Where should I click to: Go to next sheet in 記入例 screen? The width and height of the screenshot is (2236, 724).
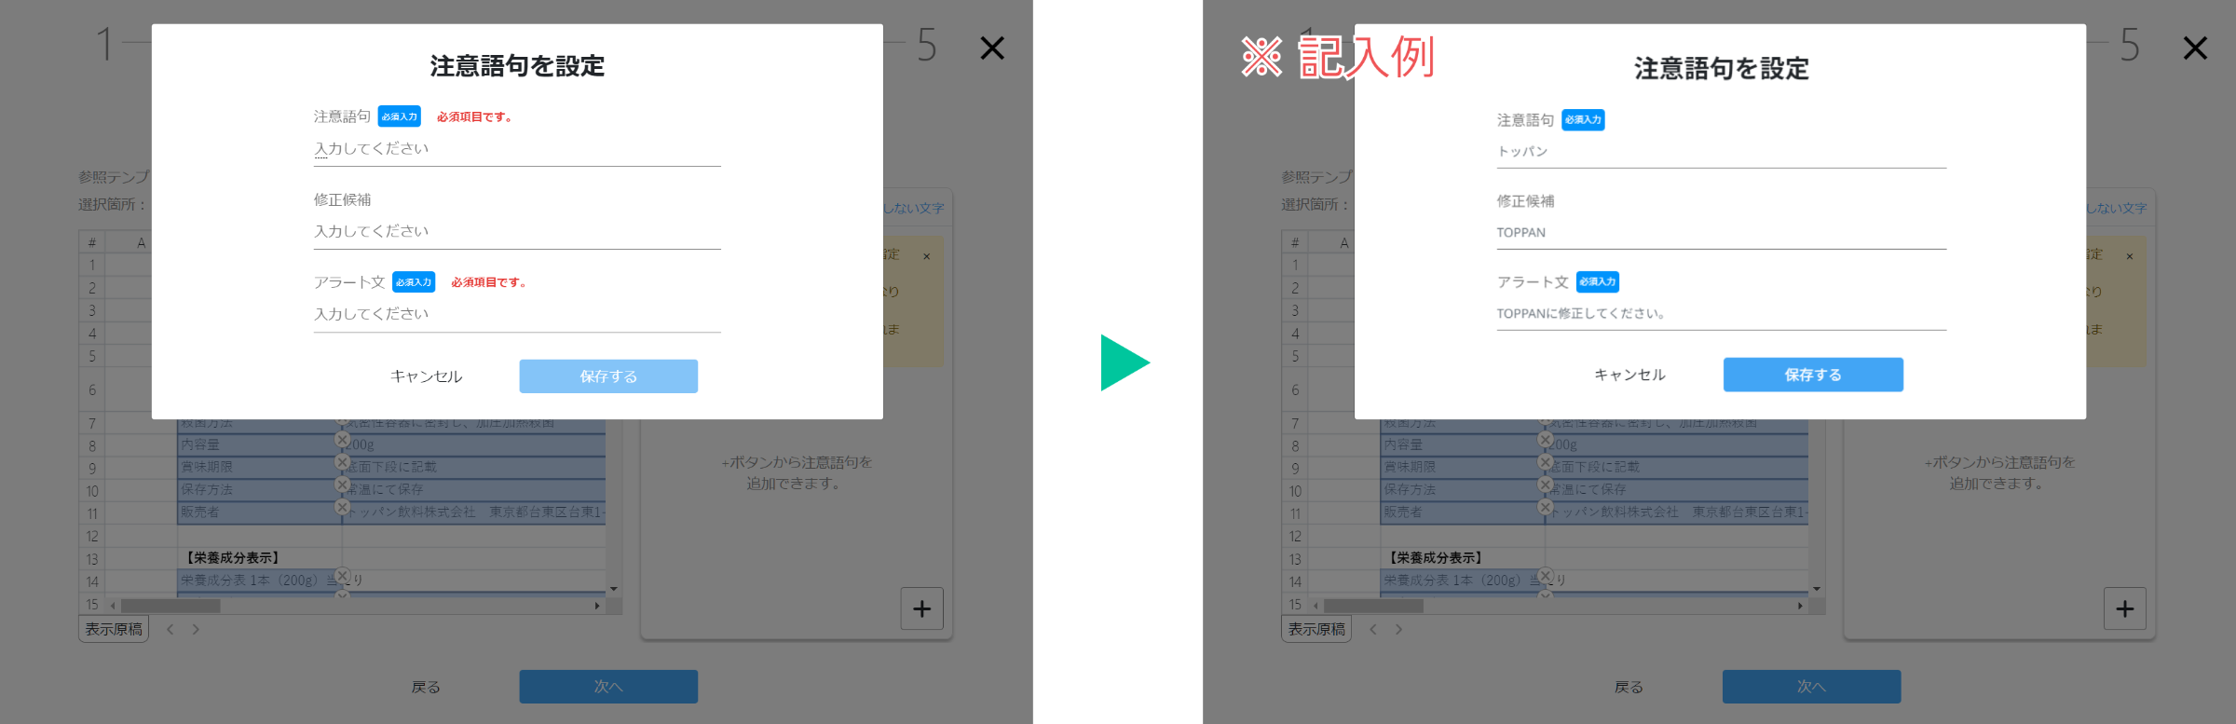pyautogui.click(x=1398, y=630)
